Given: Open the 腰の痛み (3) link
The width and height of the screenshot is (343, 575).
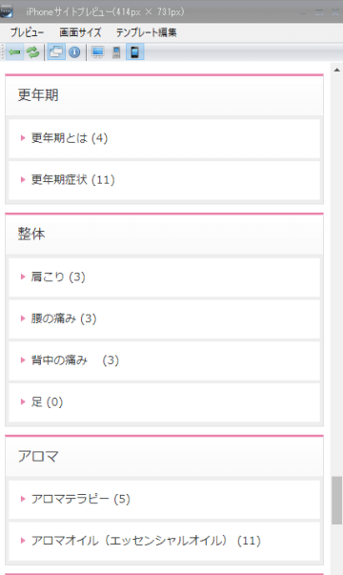Looking at the screenshot, I should tap(164, 318).
